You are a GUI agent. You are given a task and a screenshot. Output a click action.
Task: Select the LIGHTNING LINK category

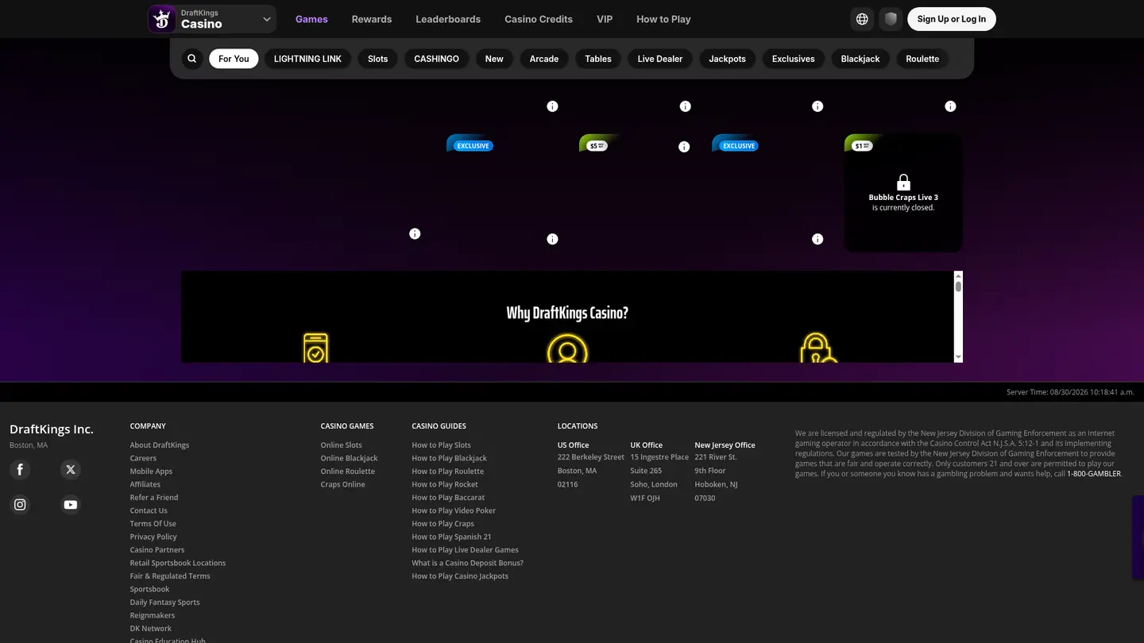click(x=307, y=59)
